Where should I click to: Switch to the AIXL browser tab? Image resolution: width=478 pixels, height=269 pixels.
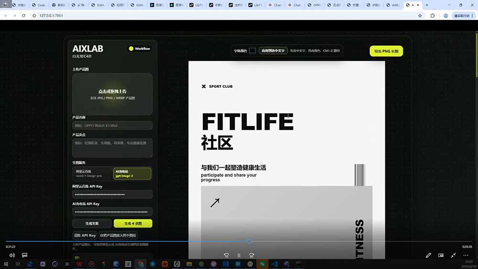[x=393, y=5]
